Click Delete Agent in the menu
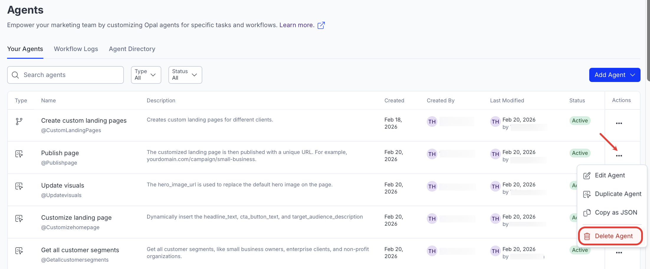This screenshot has width=650, height=269. pos(613,236)
